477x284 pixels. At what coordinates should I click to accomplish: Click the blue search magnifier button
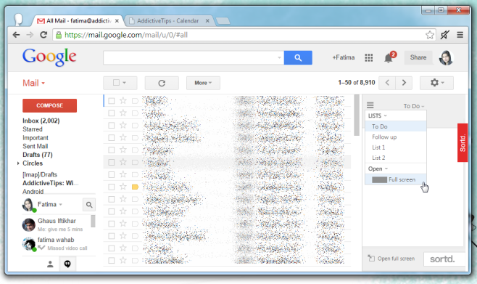pos(298,57)
